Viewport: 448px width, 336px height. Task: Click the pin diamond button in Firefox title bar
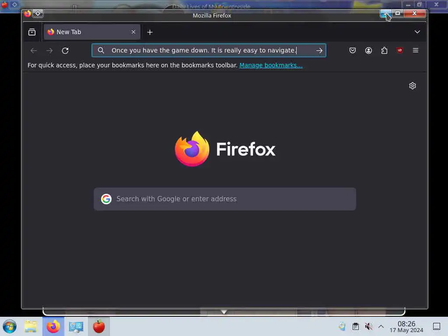coord(38,14)
